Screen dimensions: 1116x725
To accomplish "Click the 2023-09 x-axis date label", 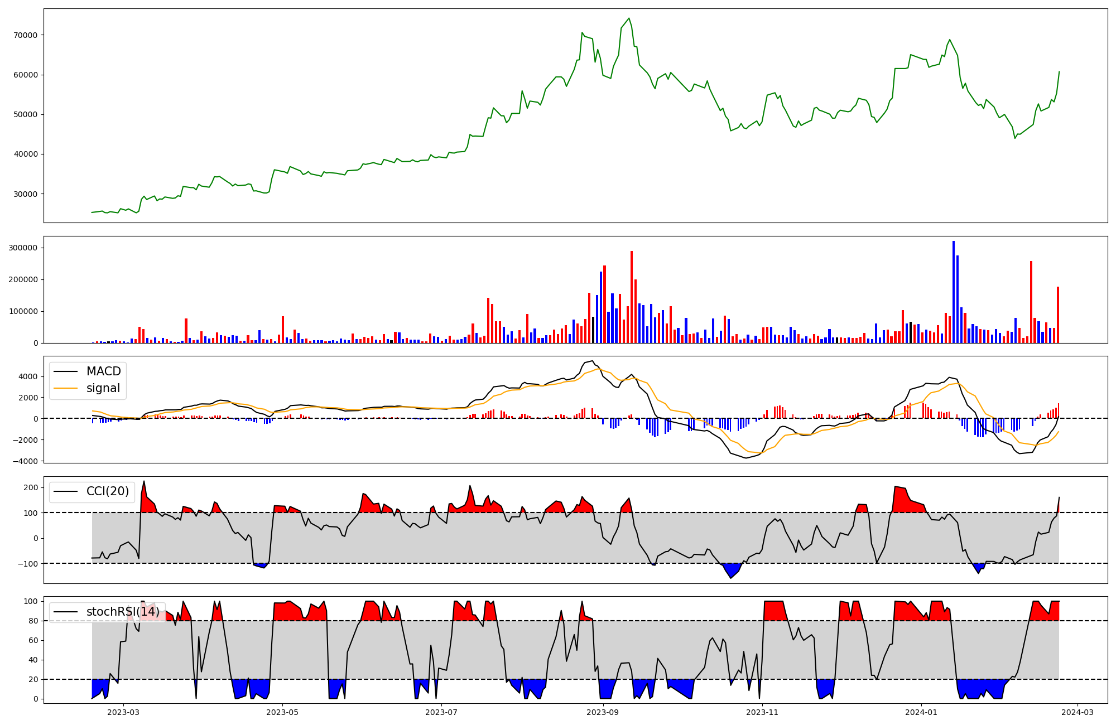I will 603,712.
